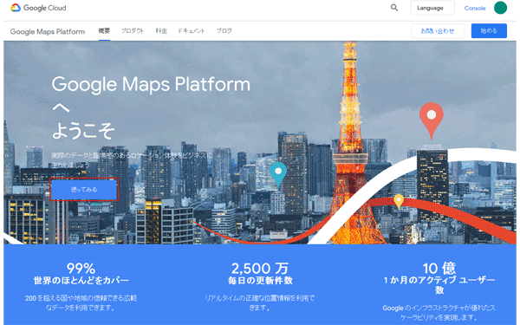520x325 pixels.
Task: Click the large Google Maps Platform hero title
Action: (x=151, y=85)
